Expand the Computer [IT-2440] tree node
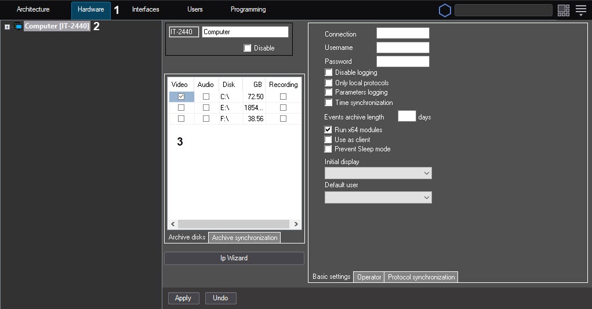The image size is (592, 309). [x=7, y=27]
